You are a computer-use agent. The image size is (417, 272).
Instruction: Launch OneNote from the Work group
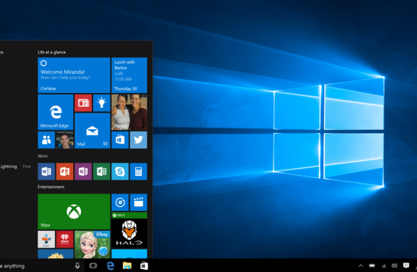click(83, 171)
